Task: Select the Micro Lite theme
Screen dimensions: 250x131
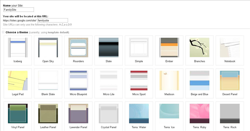Action: 109,83
